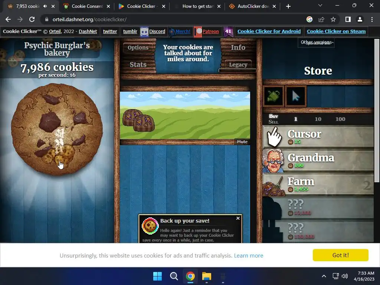Expand the tab search chevron
This screenshot has width=380, height=285.
point(320,5)
